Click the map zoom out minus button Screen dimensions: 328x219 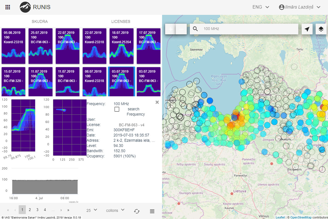tap(181, 29)
